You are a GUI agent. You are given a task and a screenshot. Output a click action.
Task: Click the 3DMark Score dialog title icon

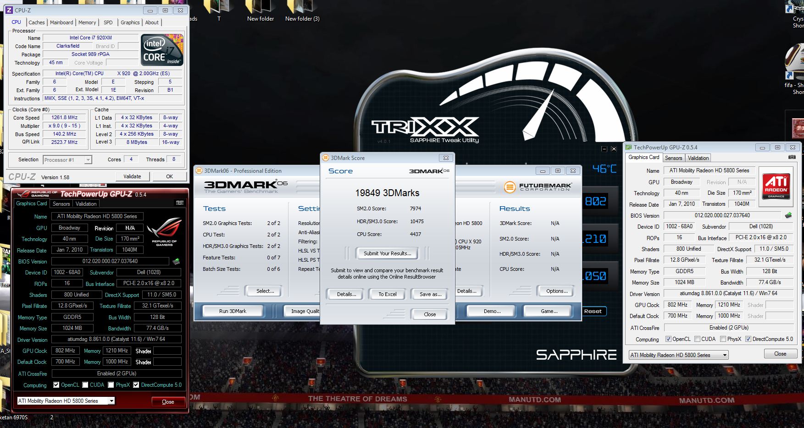coord(326,158)
